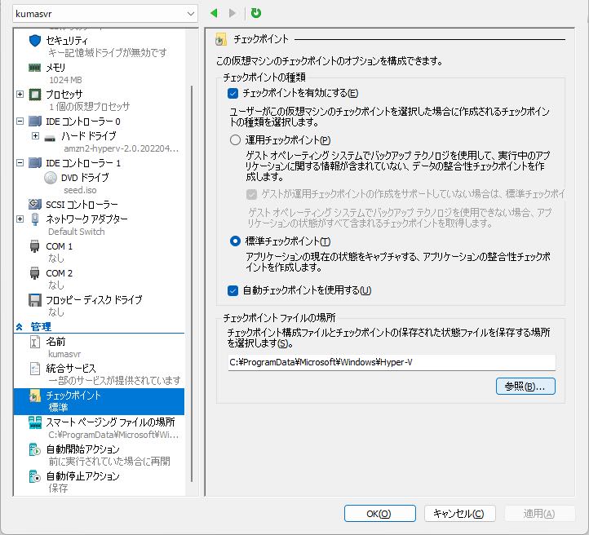Open 統合サービス settings item

point(71,369)
